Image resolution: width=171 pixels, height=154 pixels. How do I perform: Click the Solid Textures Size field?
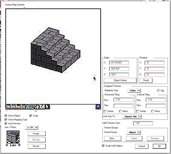click(x=143, y=123)
